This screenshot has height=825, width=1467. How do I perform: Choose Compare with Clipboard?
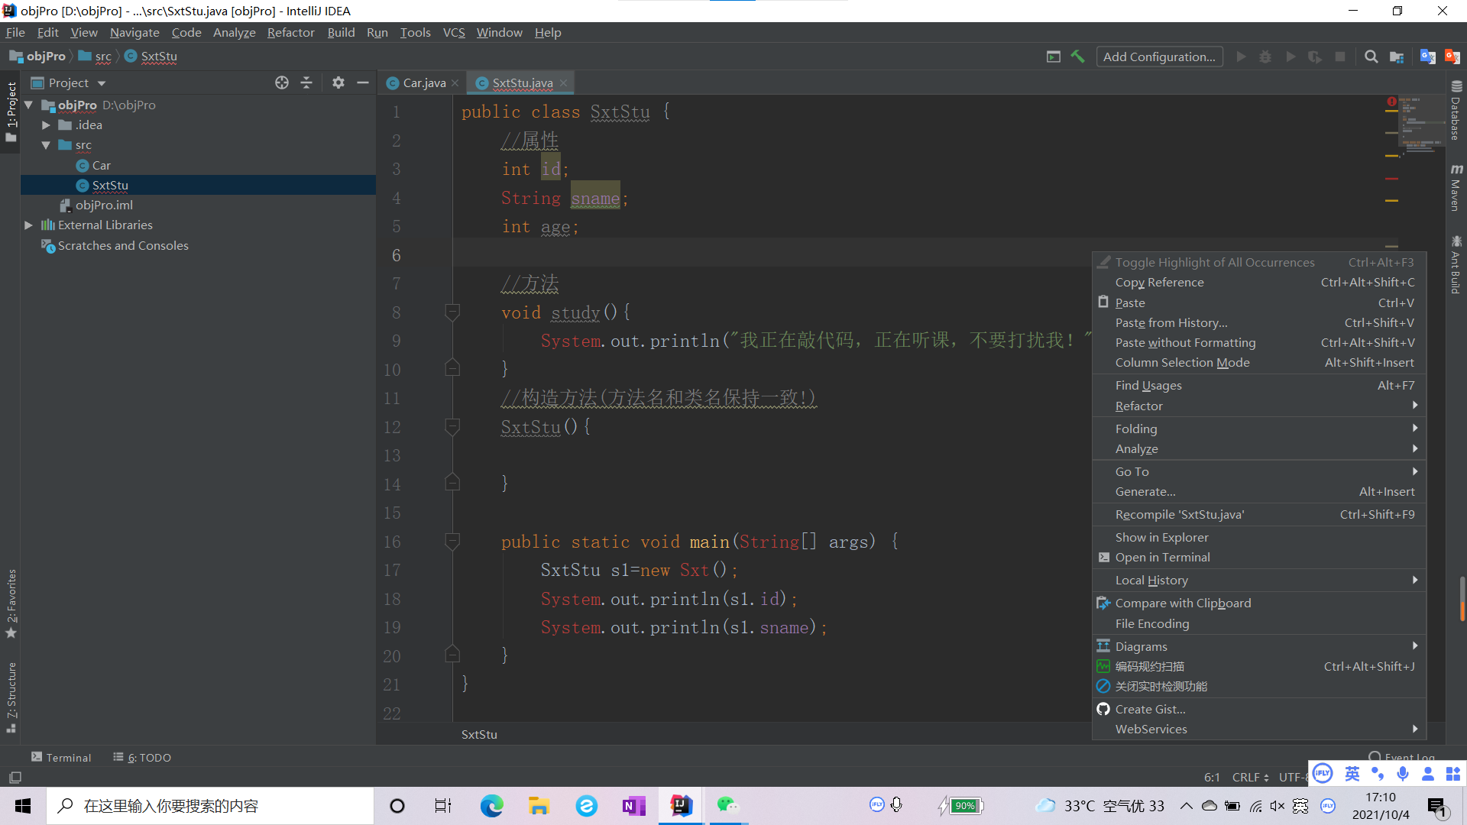click(x=1259, y=603)
